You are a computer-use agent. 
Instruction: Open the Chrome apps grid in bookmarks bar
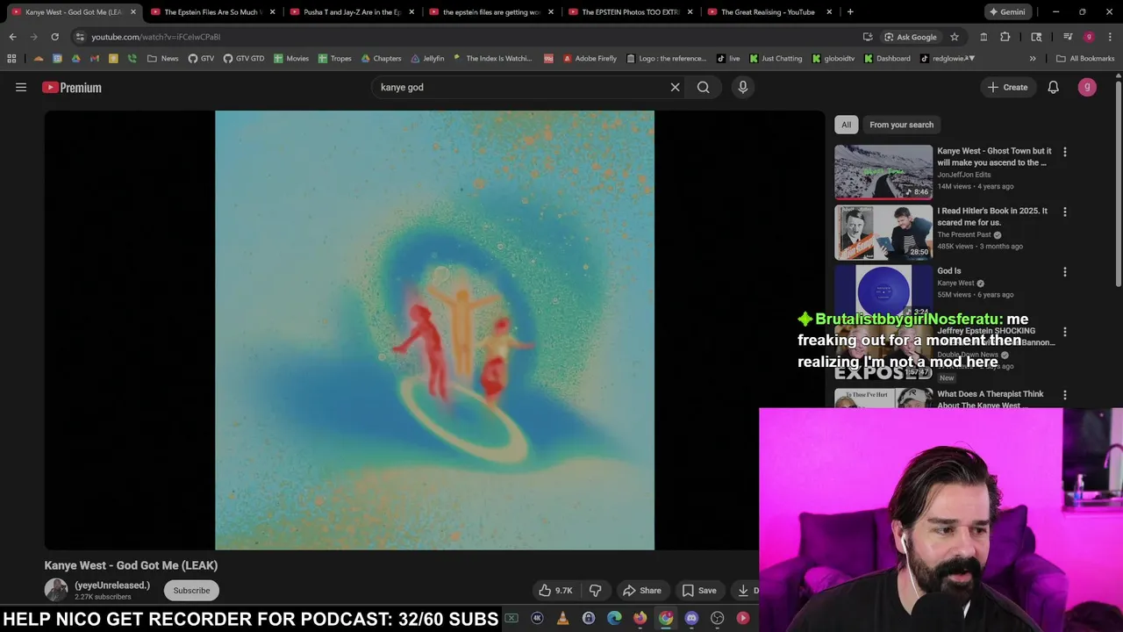(x=11, y=58)
